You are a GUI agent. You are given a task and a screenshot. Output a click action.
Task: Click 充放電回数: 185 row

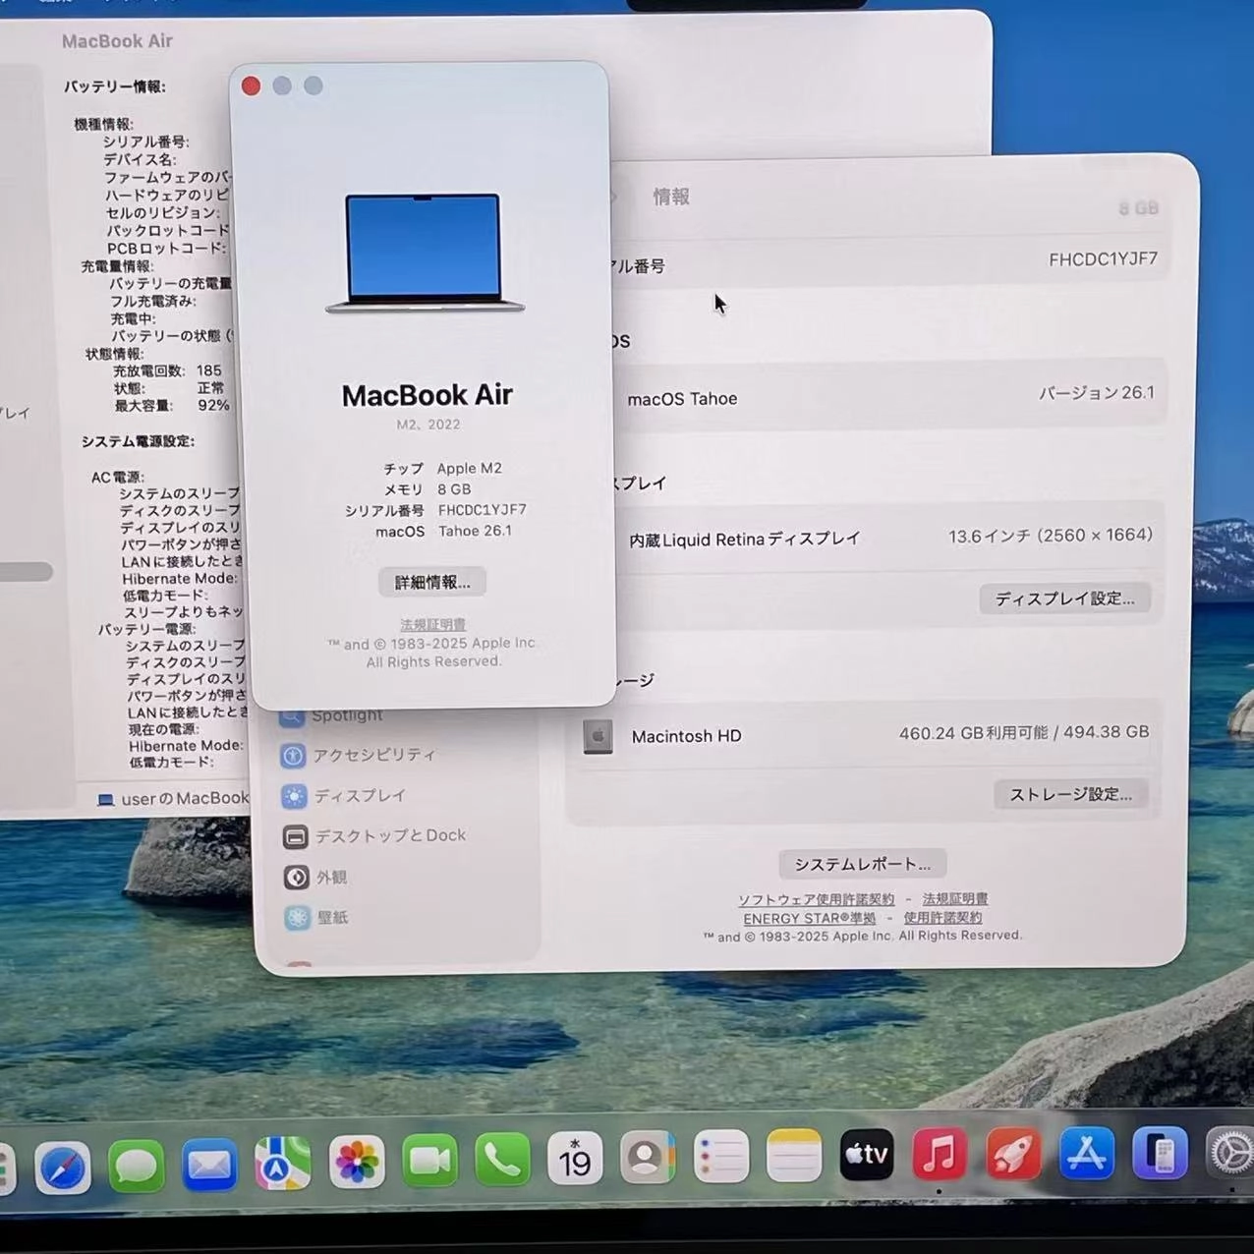(167, 370)
